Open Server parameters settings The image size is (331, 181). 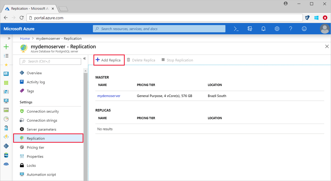tap(41, 129)
